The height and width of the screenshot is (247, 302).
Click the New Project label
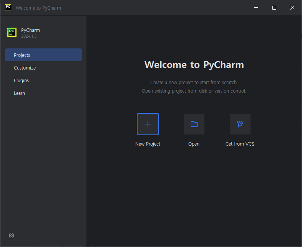click(148, 144)
